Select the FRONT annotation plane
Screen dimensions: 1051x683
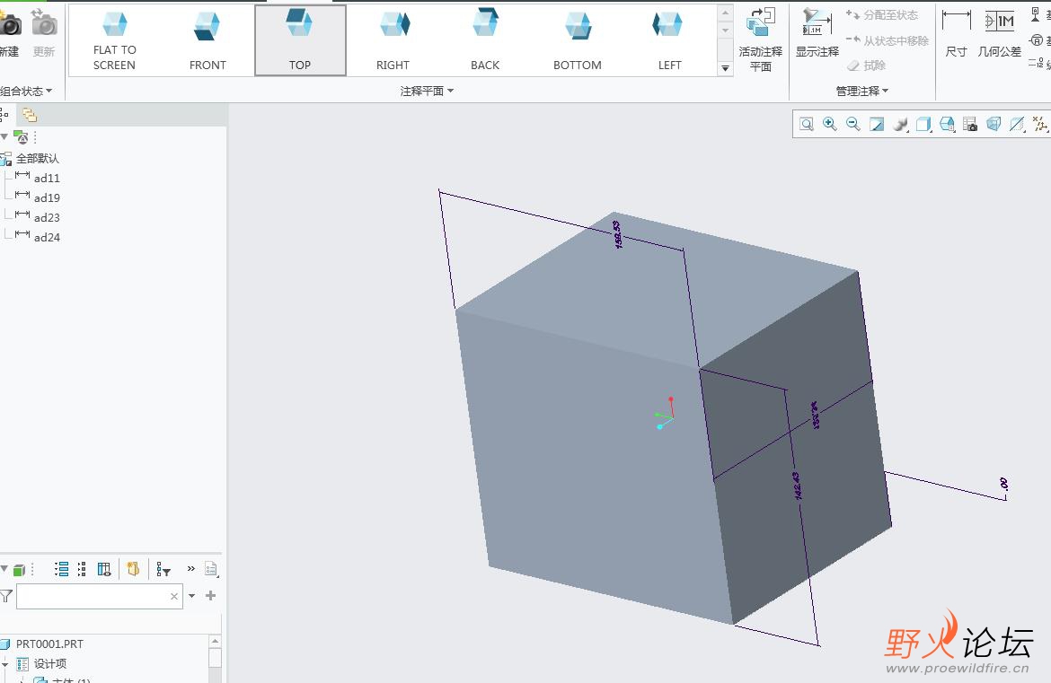[208, 40]
